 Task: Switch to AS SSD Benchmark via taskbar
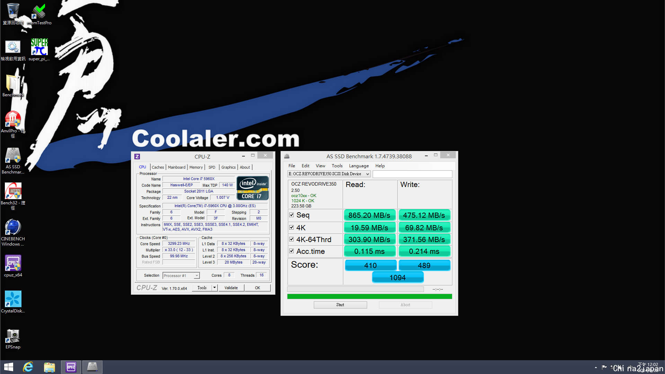[92, 367]
